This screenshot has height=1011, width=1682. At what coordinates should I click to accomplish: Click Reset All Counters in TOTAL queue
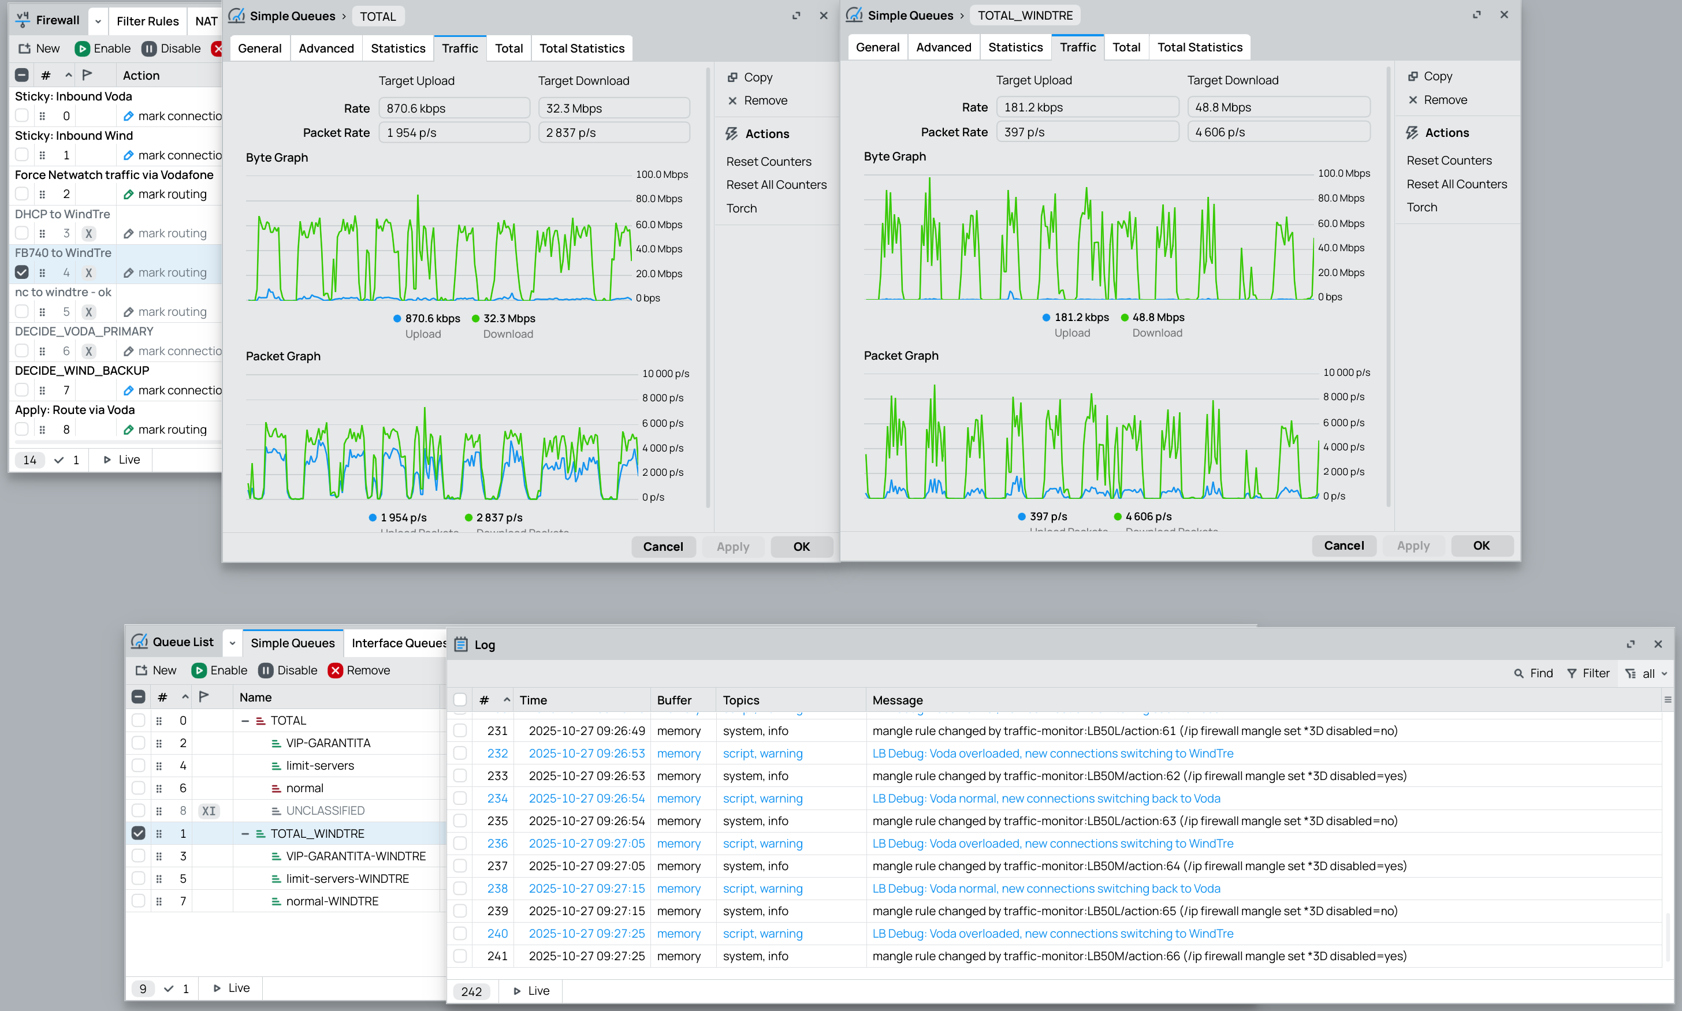(x=776, y=185)
